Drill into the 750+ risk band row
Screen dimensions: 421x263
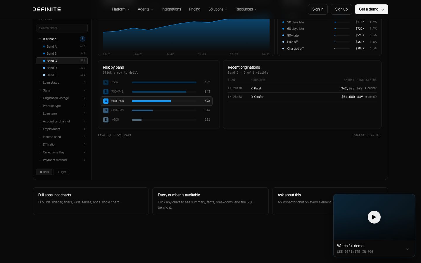(156, 82)
